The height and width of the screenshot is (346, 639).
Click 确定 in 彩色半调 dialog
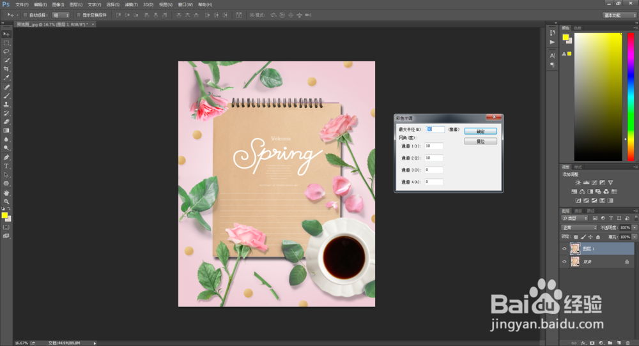click(x=481, y=131)
